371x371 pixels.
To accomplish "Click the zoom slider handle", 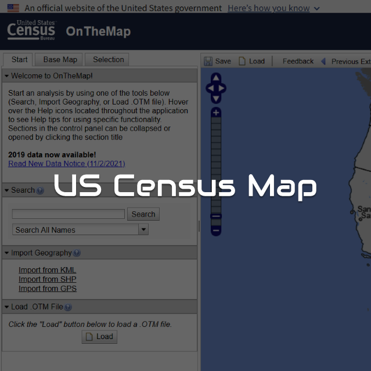I will click(216, 216).
